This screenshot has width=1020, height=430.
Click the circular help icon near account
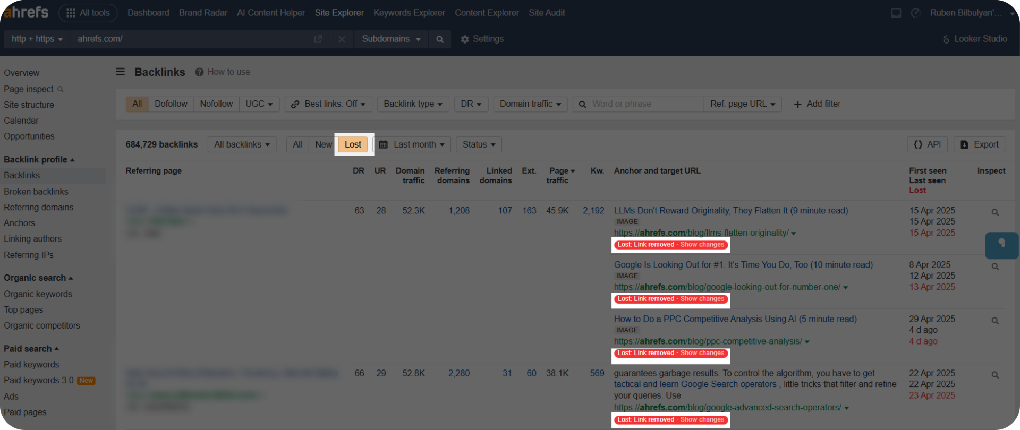pyautogui.click(x=915, y=13)
